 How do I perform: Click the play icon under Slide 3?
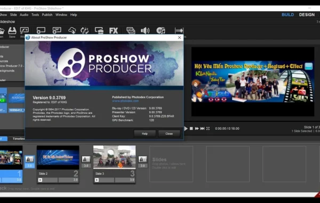97,180
